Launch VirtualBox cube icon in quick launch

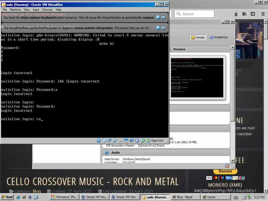pyautogui.click(x=30, y=197)
